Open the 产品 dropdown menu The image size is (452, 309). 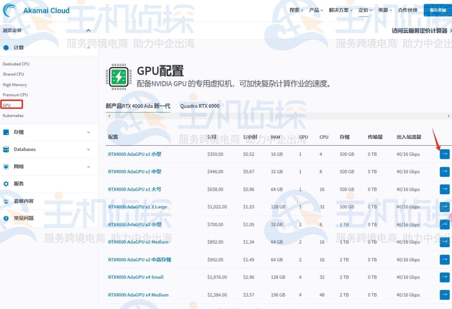[316, 10]
